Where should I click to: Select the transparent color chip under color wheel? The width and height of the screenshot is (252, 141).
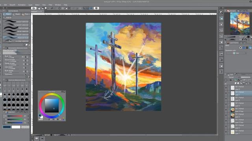coord(41,119)
